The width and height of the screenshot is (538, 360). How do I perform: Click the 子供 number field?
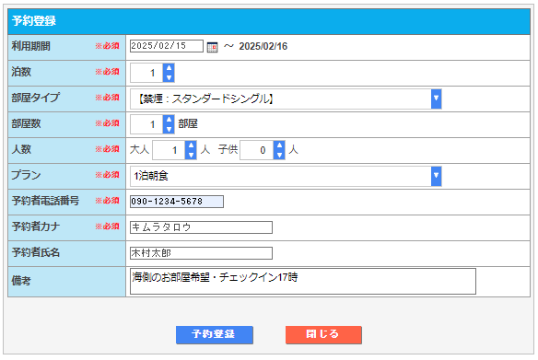257,150
